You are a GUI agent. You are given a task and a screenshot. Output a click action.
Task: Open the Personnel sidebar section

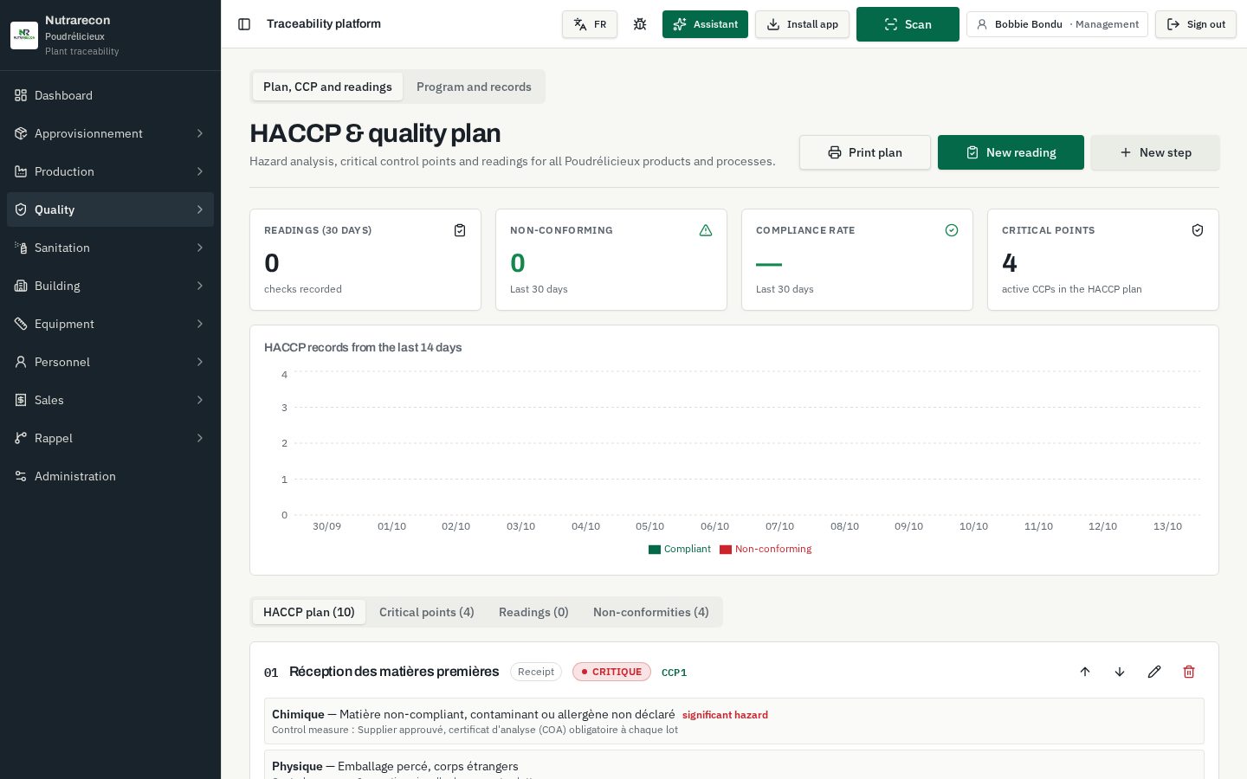(110, 362)
